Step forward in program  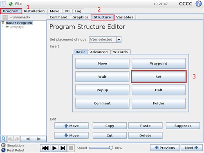click(63, 148)
